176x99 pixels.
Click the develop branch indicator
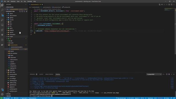coord(7,98)
